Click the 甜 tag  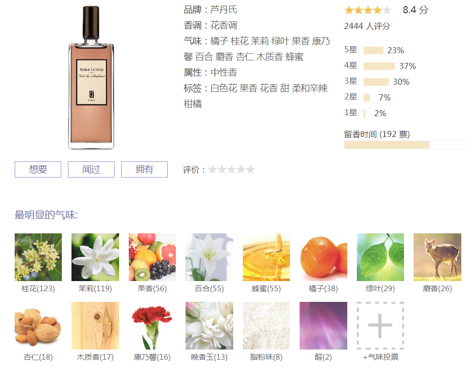[284, 88]
